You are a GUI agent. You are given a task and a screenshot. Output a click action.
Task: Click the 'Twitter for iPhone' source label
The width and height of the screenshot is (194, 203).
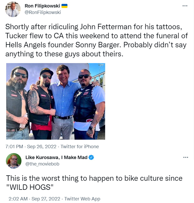[80, 147]
